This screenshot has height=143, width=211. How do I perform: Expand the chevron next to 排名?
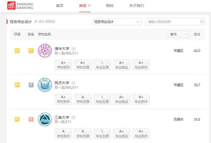pyautogui.click(x=89, y=6)
